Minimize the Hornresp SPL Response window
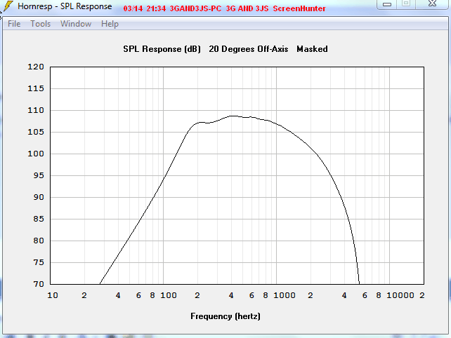 (x=387, y=4)
